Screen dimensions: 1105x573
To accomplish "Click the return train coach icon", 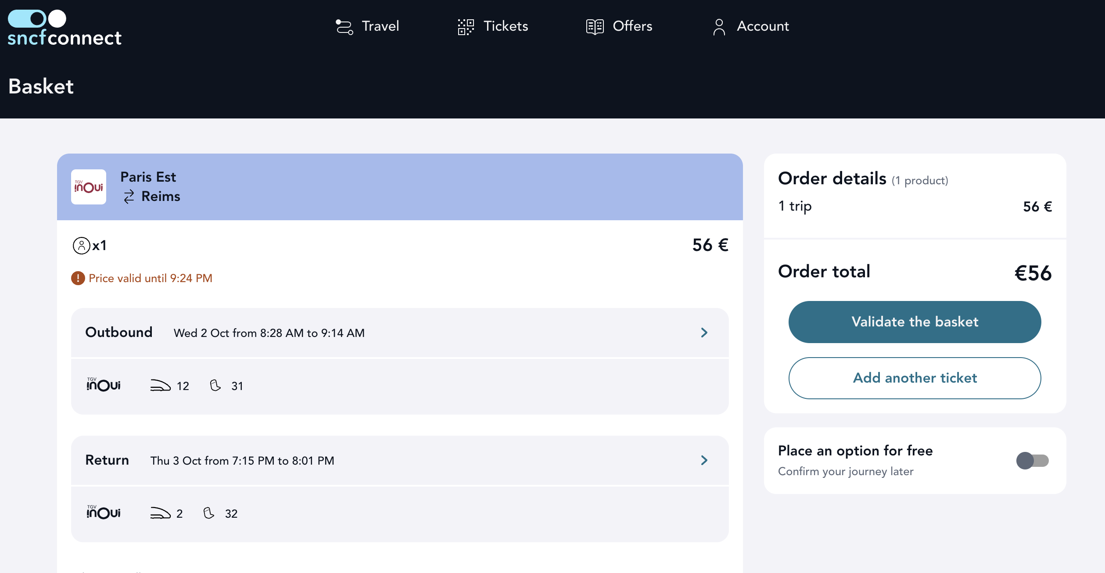I will pyautogui.click(x=160, y=513).
